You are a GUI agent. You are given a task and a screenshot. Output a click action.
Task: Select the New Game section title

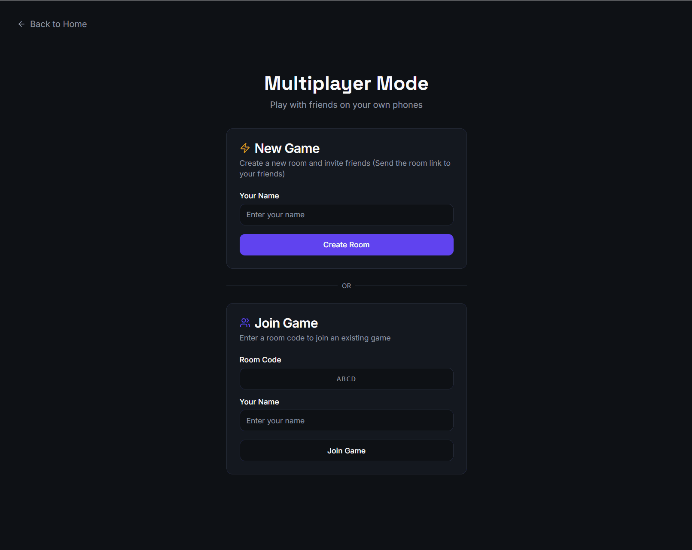[x=287, y=148]
